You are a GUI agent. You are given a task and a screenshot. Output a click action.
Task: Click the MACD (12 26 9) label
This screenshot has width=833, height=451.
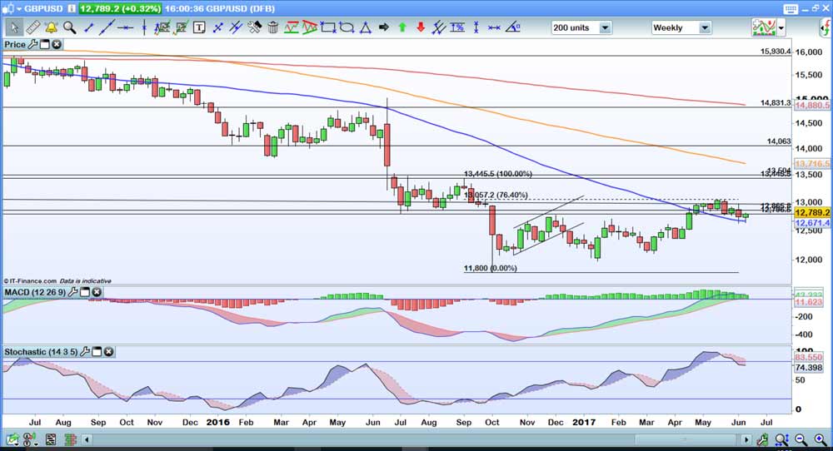pyautogui.click(x=35, y=292)
